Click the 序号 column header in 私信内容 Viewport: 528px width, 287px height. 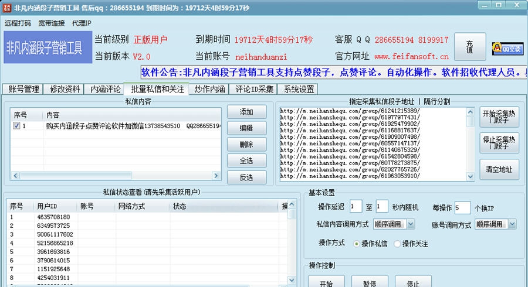coord(27,115)
